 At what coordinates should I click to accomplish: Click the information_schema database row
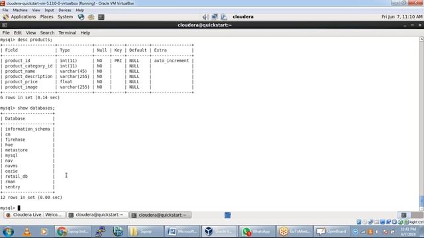tap(27, 129)
